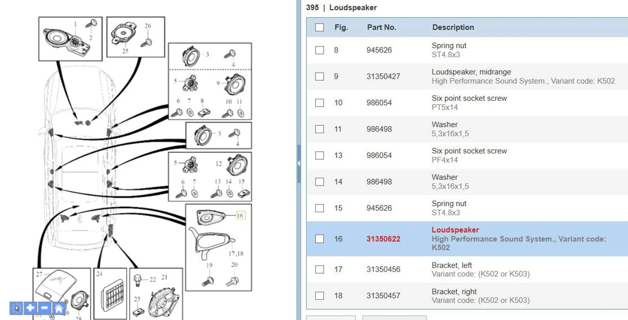Screen dimensions: 628x320
Task: Collapse the diagram panel using splitter arrow
Action: pyautogui.click(x=299, y=163)
